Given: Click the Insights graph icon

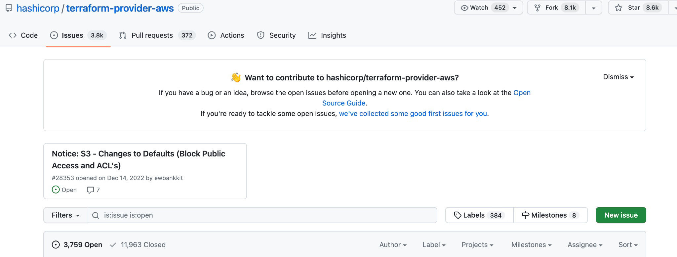Looking at the screenshot, I should pyautogui.click(x=312, y=35).
